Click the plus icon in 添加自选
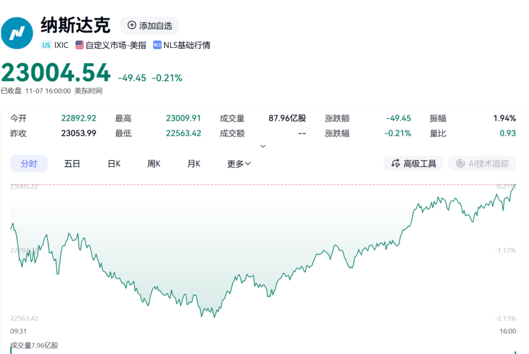 pyautogui.click(x=131, y=25)
